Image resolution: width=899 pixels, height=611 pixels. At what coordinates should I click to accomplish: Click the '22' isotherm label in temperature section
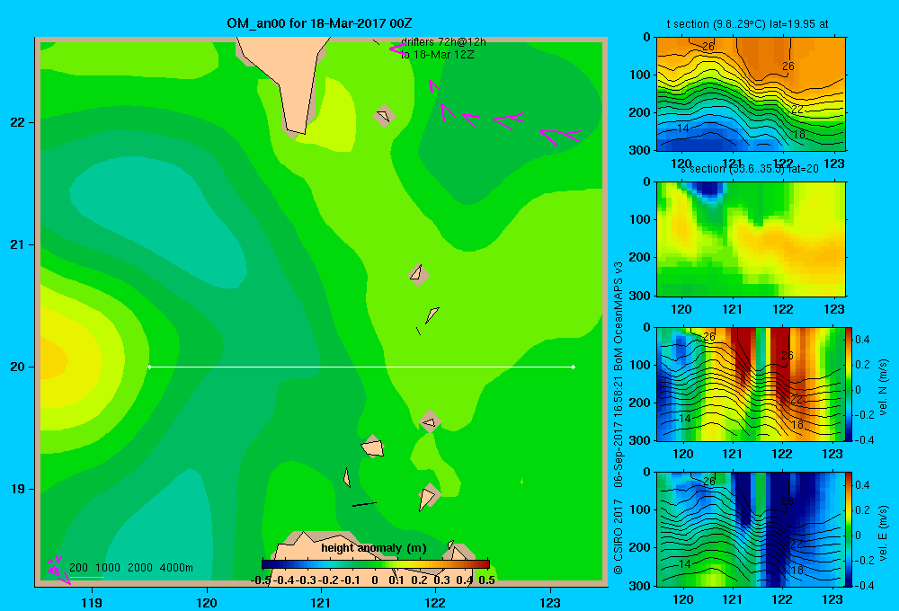click(x=797, y=109)
